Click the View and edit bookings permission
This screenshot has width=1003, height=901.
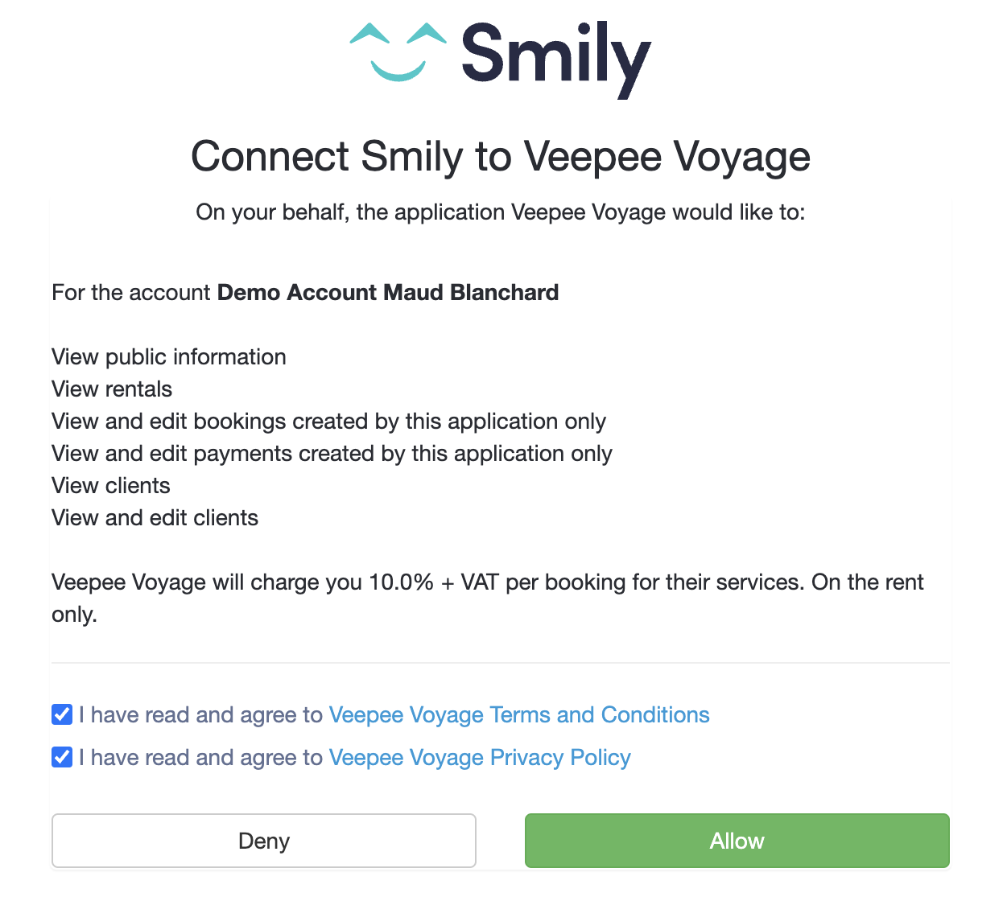click(328, 421)
